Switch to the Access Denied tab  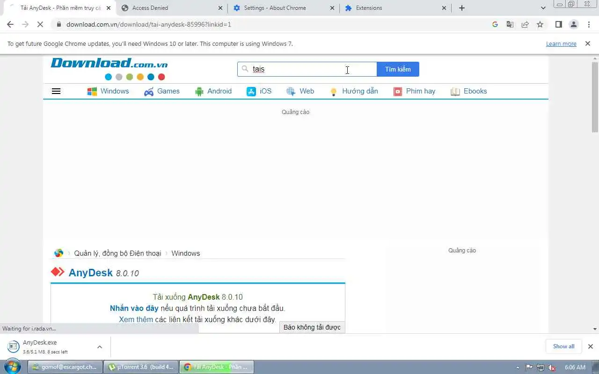click(x=171, y=8)
